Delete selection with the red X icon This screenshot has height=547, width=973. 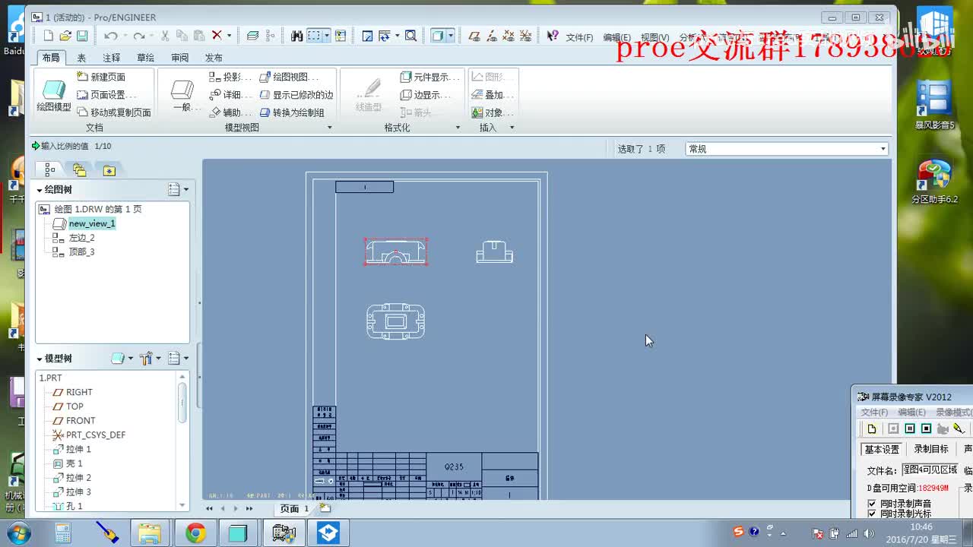217,36
